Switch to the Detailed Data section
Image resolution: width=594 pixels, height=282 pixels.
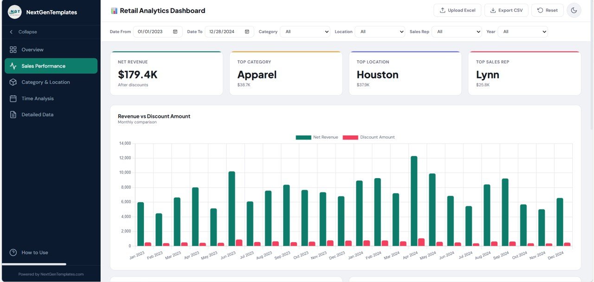click(38, 114)
